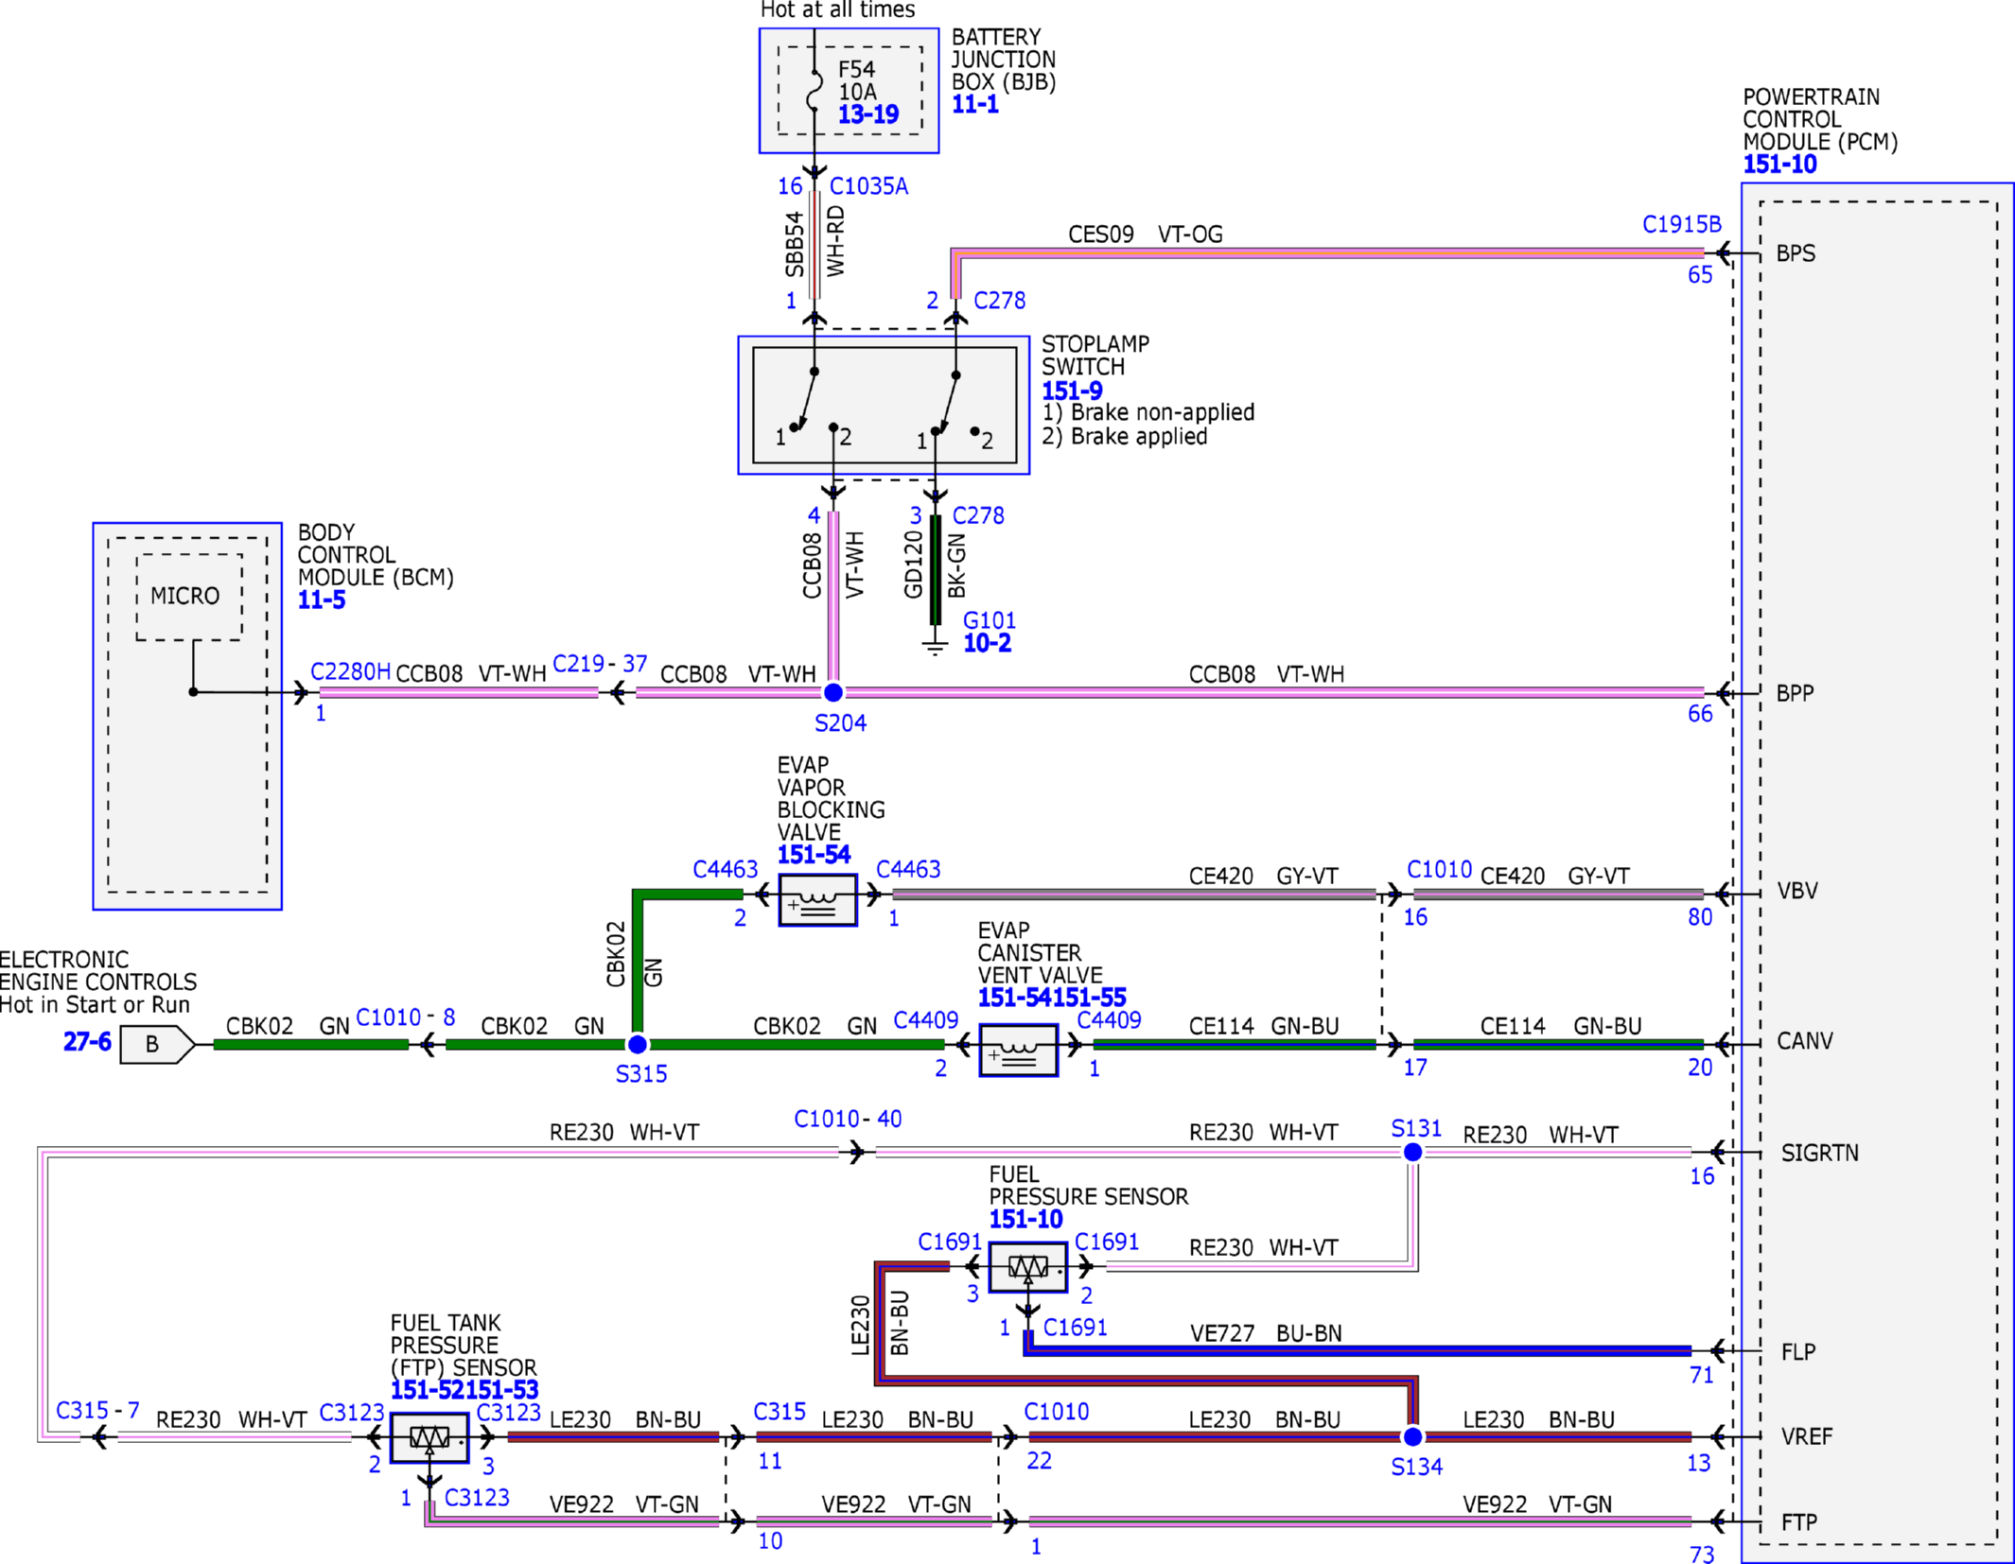Click the C2280H connector label
This screenshot has height=1564, width=2015.
pyautogui.click(x=350, y=671)
